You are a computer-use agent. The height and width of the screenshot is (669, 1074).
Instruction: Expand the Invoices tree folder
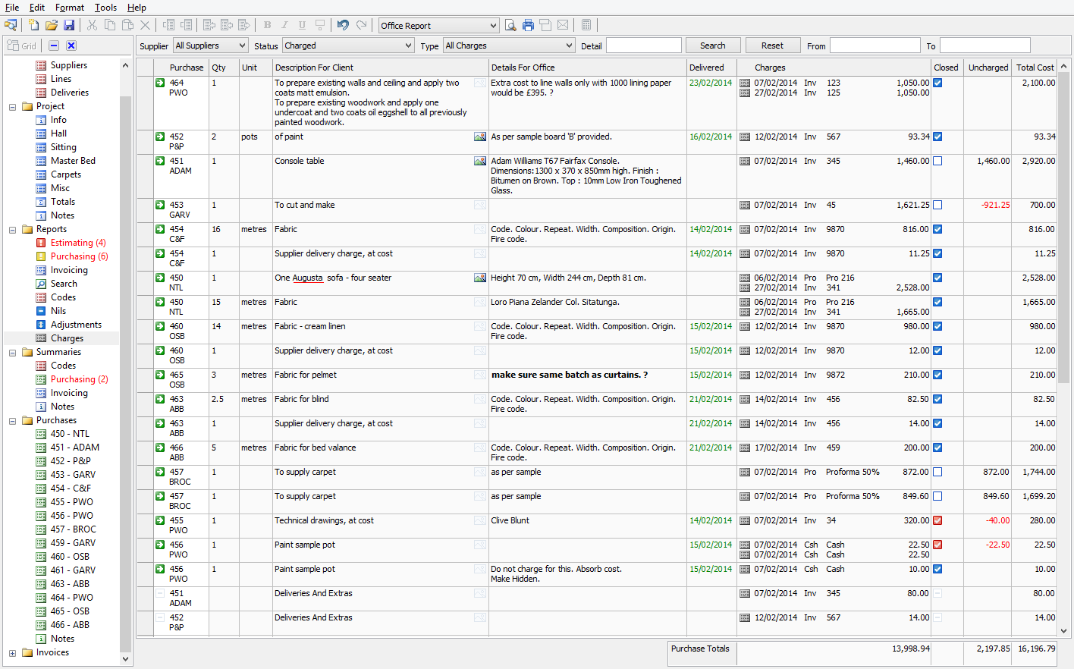click(x=12, y=653)
